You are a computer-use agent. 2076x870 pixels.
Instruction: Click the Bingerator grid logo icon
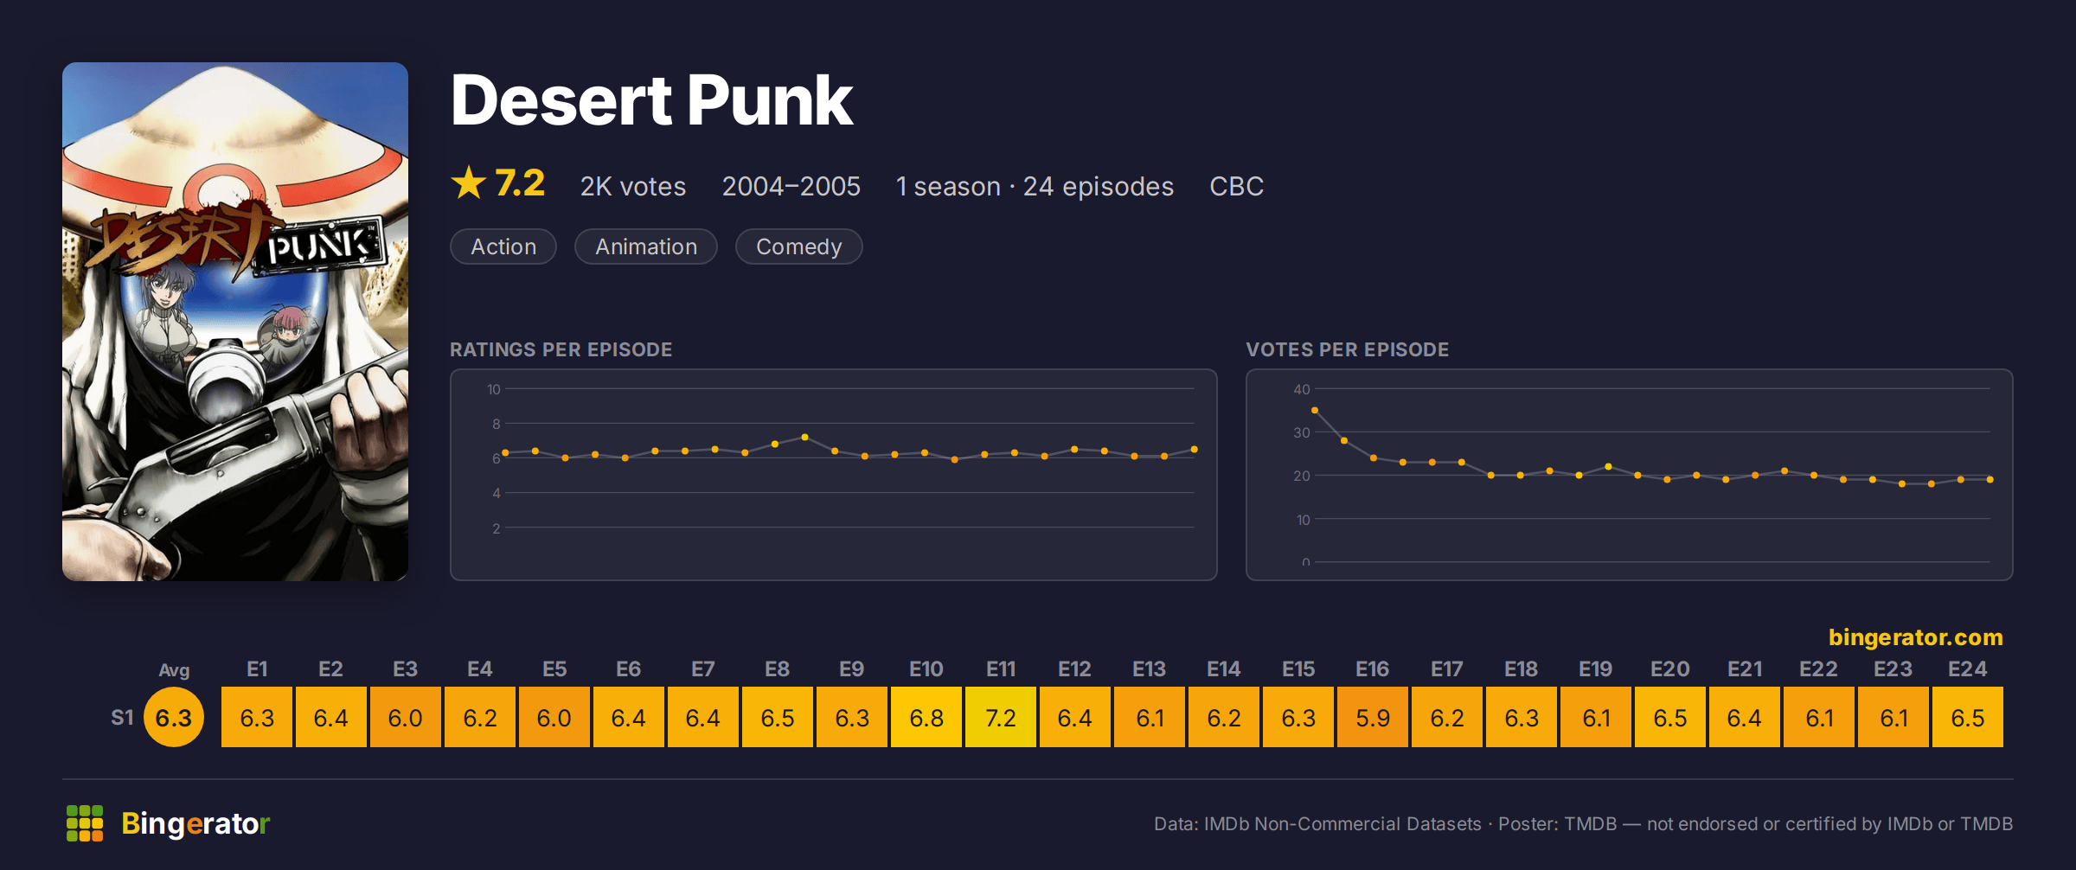(x=85, y=823)
